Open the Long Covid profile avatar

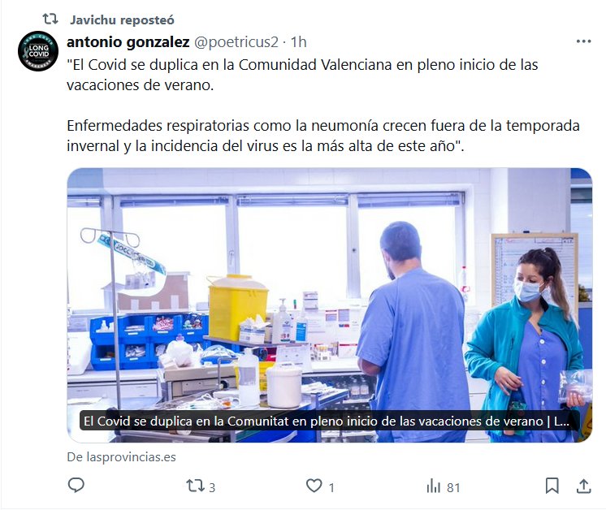(38, 51)
